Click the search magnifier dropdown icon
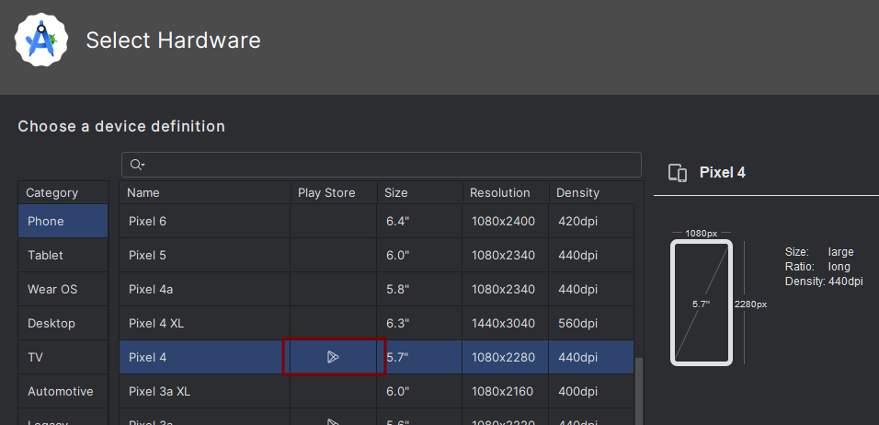 (137, 165)
